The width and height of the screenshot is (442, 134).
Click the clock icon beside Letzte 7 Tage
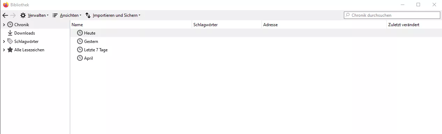(80, 50)
